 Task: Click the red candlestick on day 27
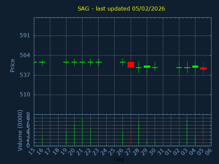tap(131, 65)
